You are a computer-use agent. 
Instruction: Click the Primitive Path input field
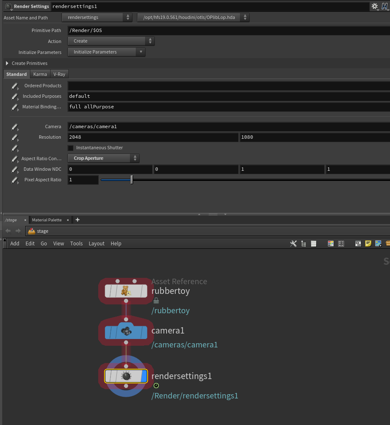[229, 30]
